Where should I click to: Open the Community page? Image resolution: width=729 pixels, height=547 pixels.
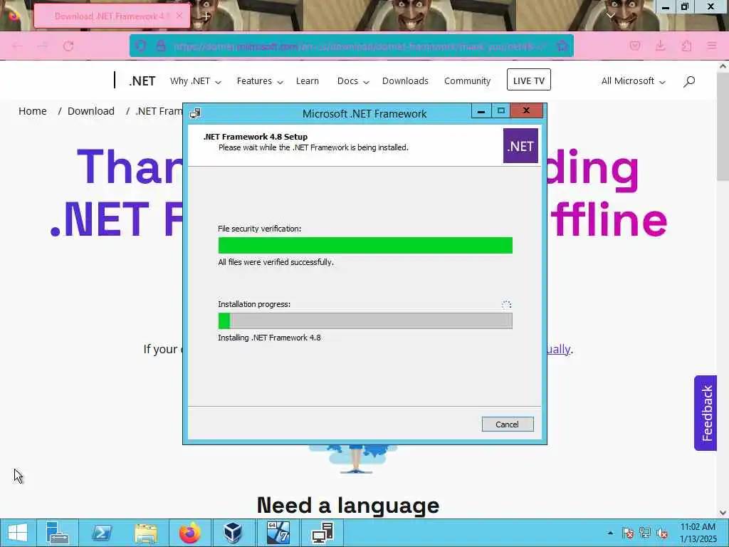click(467, 81)
